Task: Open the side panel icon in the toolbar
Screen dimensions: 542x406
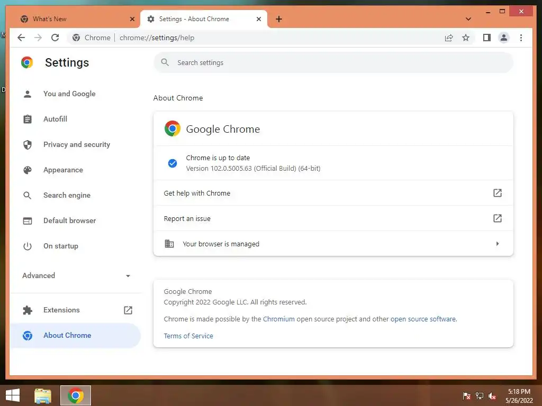Action: pyautogui.click(x=487, y=38)
